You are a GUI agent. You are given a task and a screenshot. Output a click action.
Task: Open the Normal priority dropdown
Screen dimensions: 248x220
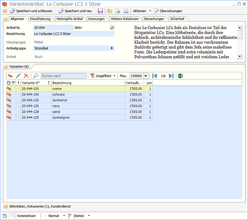[x=55, y=216]
